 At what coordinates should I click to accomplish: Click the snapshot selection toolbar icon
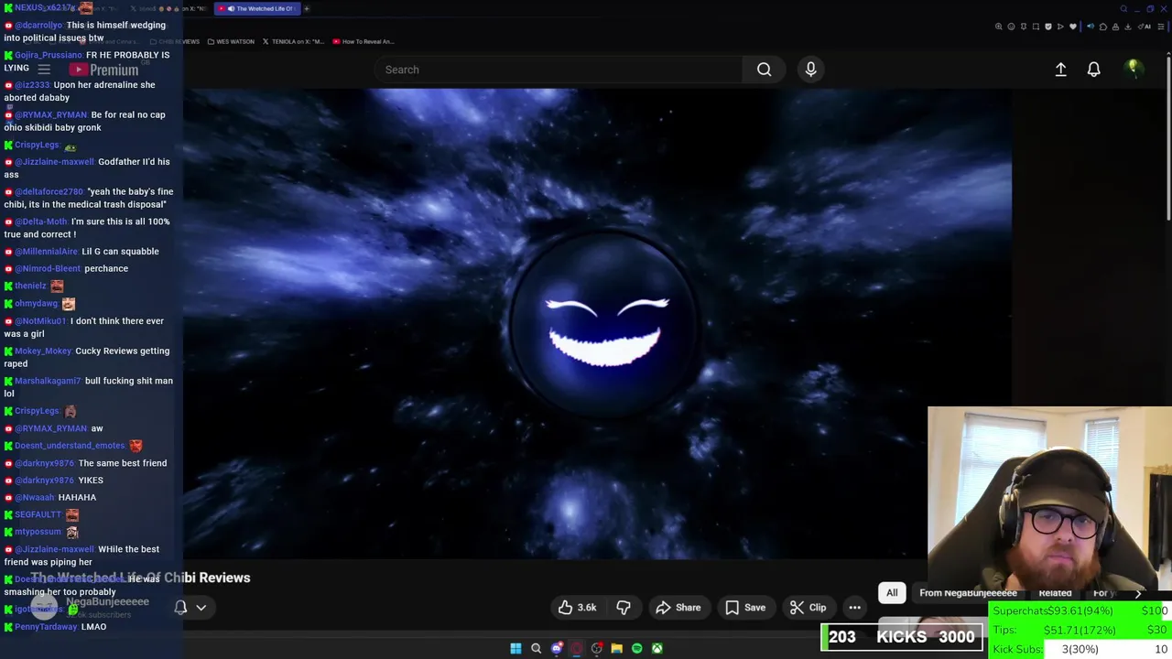[x=1036, y=27]
